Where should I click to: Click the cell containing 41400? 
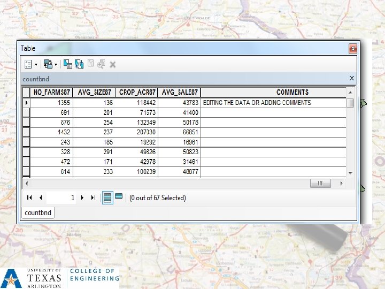(x=179, y=112)
